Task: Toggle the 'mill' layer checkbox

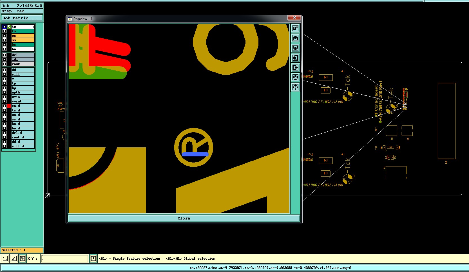Action: point(5,74)
